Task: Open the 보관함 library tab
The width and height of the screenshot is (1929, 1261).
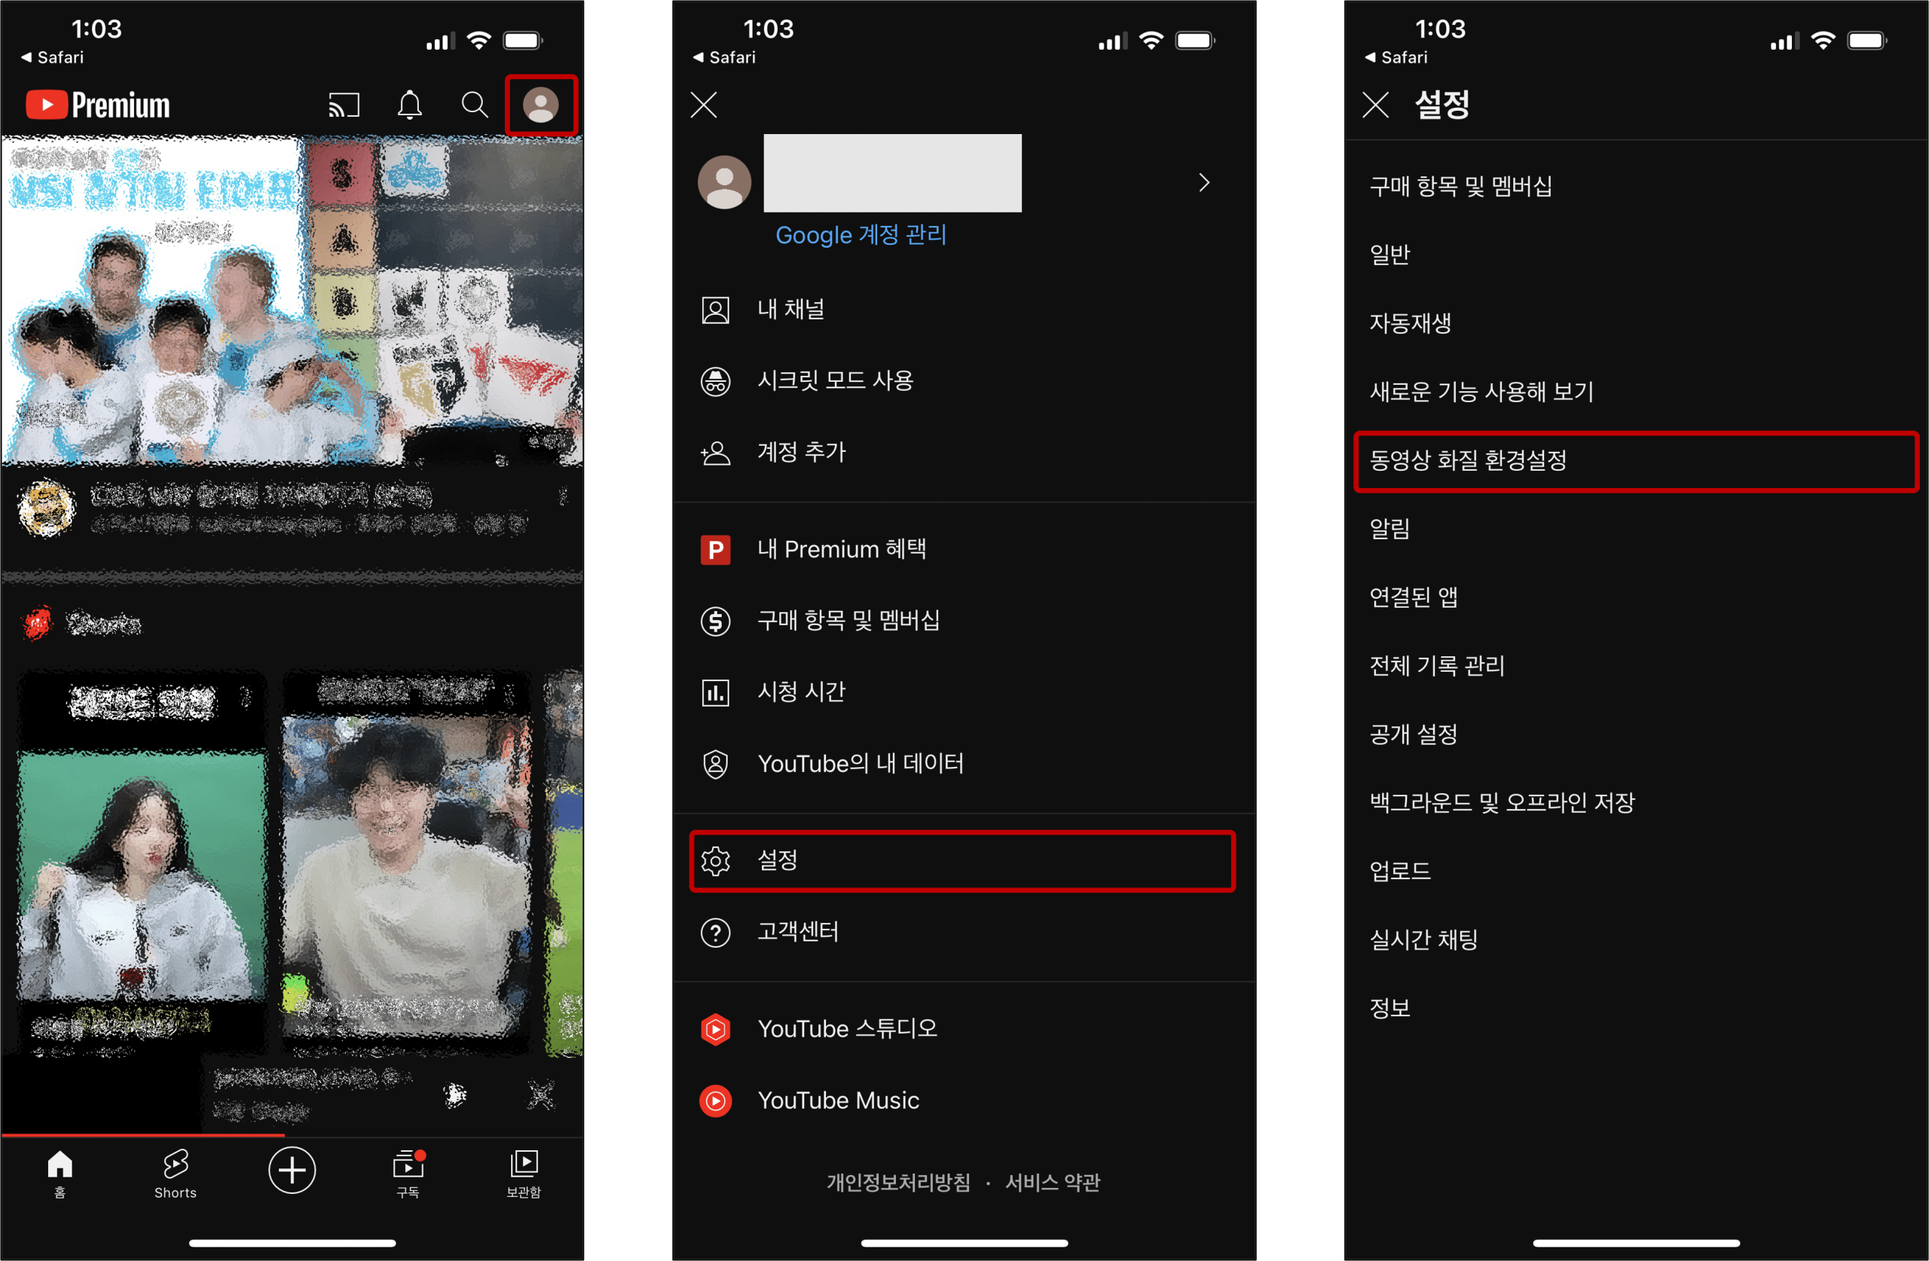Action: (x=524, y=1174)
